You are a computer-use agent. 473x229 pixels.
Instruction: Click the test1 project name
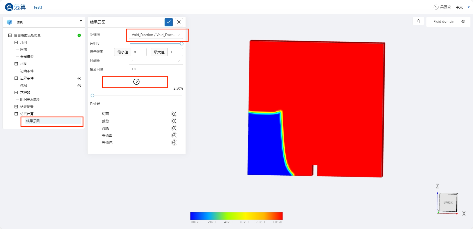click(x=38, y=7)
